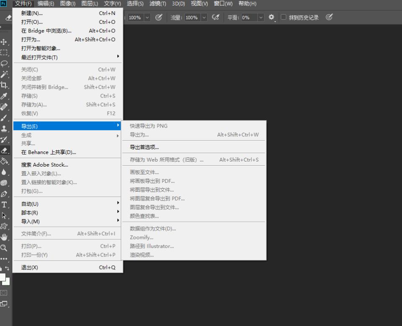Toggle Quick Mask mode icon

coord(4,293)
